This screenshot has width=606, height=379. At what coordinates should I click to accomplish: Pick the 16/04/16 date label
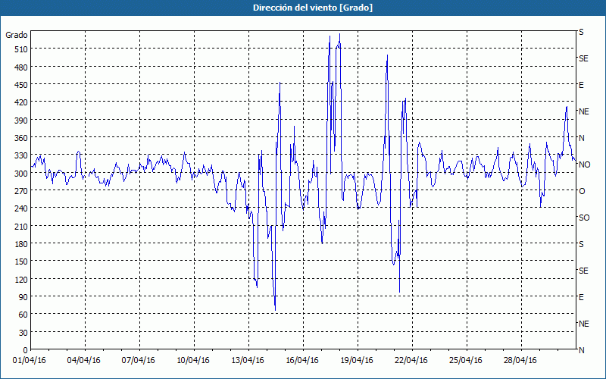tap(302, 361)
